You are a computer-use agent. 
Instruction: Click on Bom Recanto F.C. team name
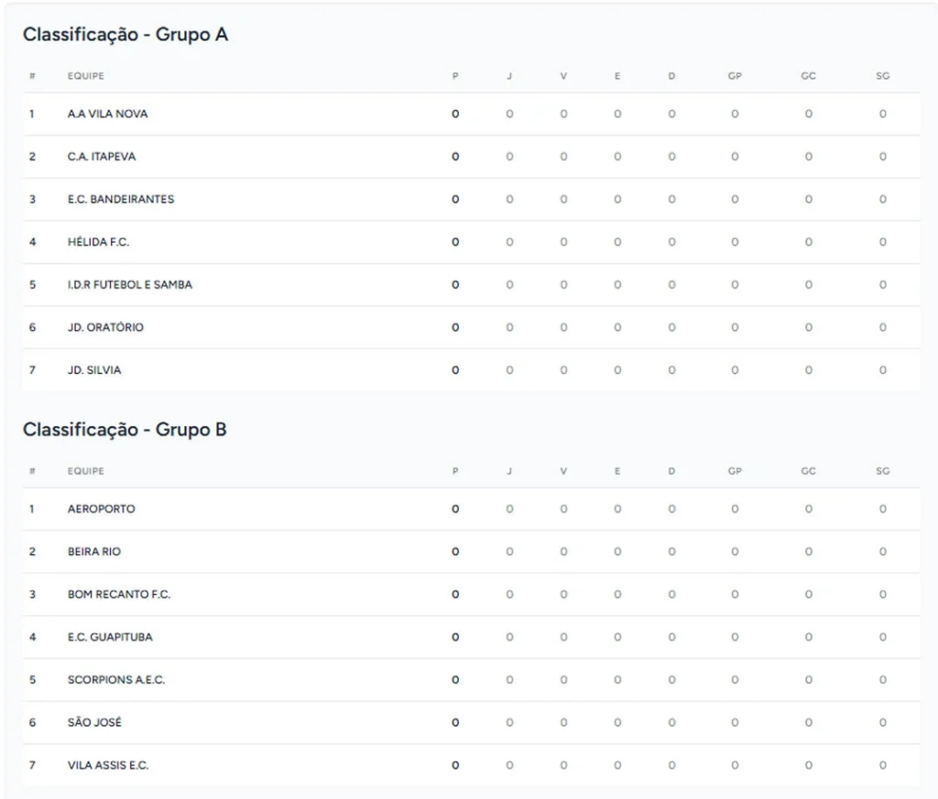(119, 595)
